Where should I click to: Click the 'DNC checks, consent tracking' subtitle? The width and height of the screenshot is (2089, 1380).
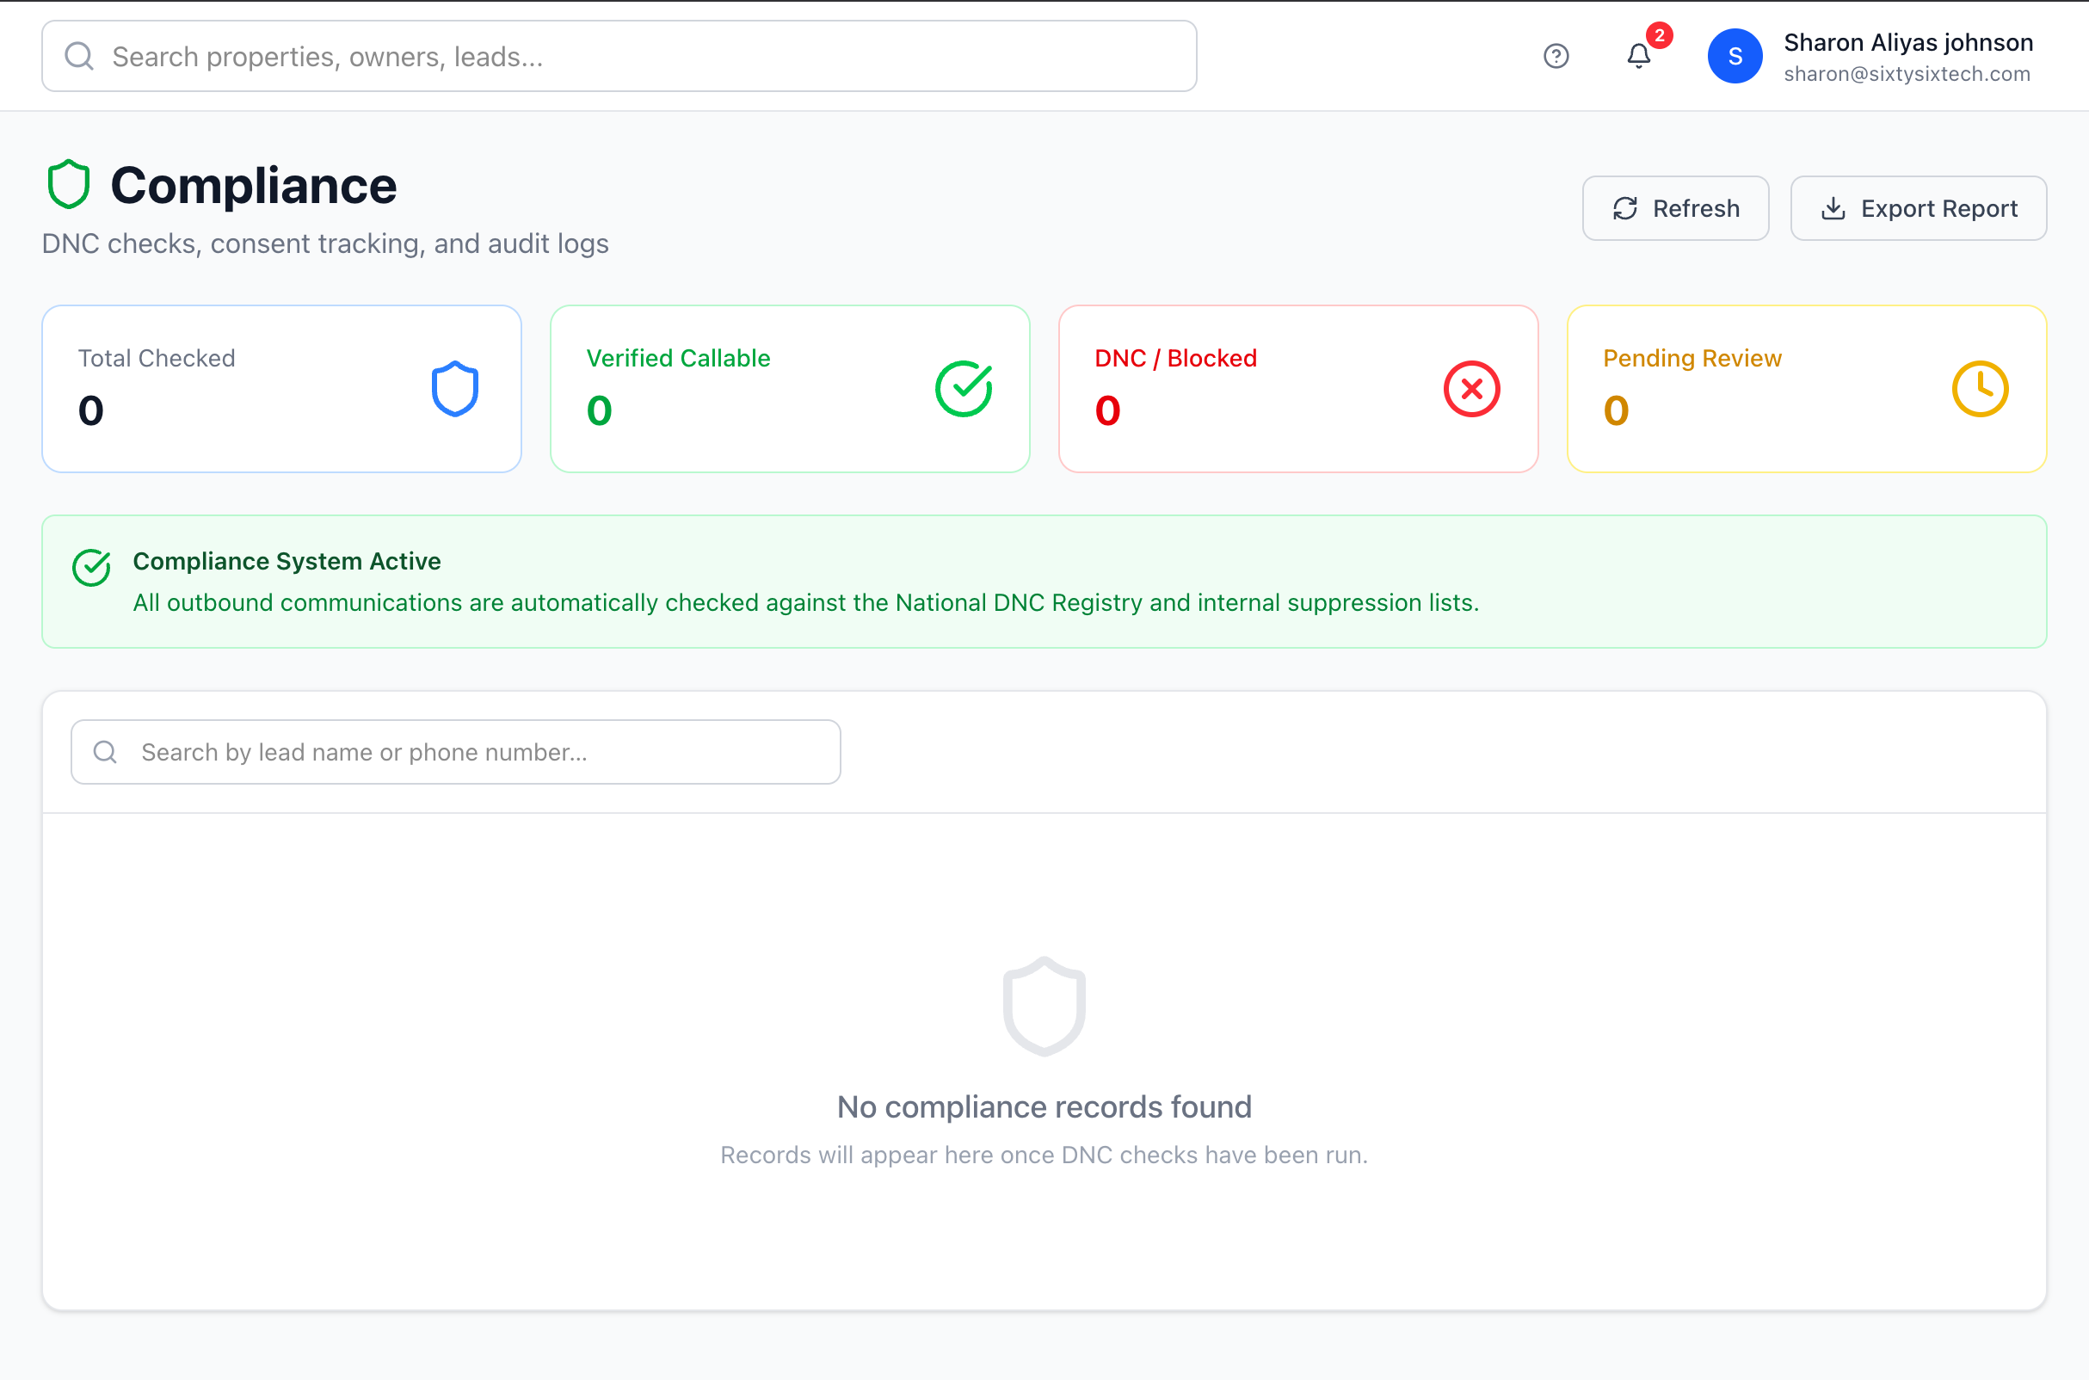325,243
